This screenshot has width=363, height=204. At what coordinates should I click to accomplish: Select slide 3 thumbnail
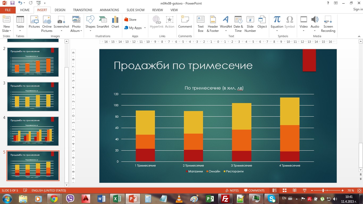click(x=33, y=97)
